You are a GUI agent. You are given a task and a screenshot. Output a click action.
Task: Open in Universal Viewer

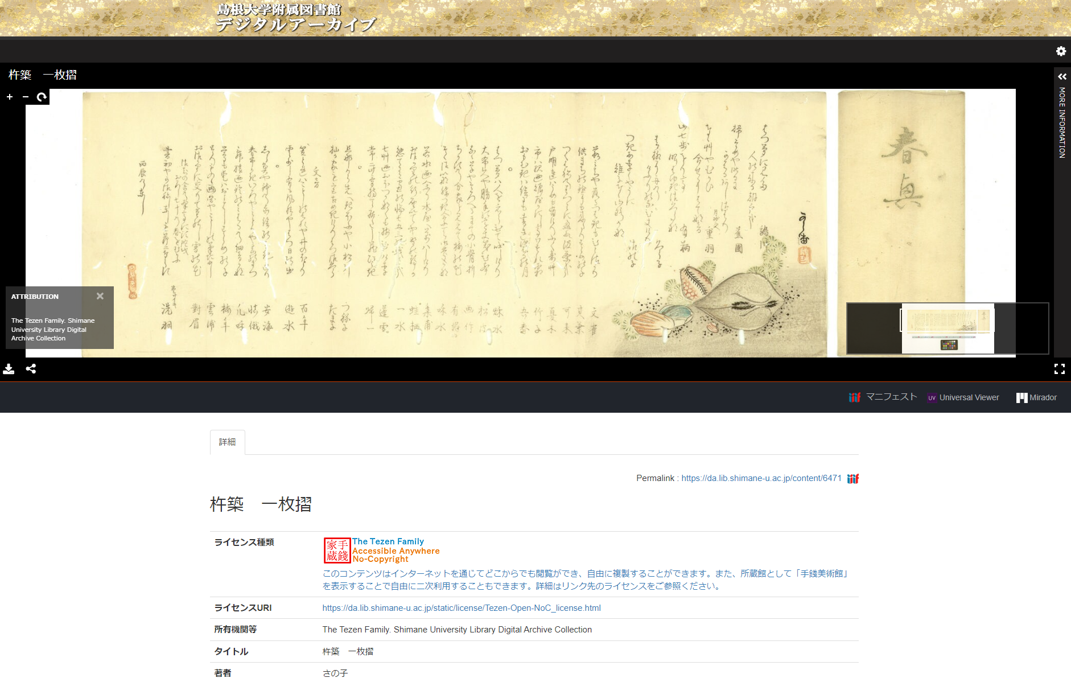tap(969, 397)
